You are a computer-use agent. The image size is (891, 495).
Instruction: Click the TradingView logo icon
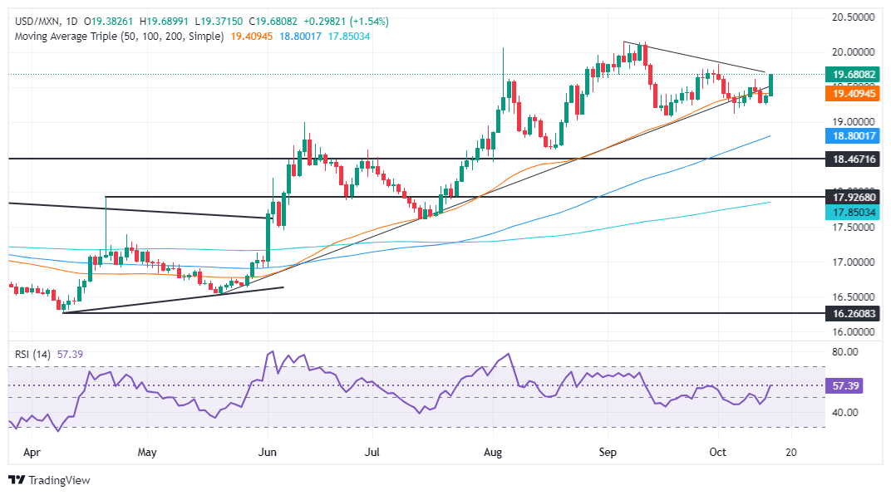click(17, 480)
